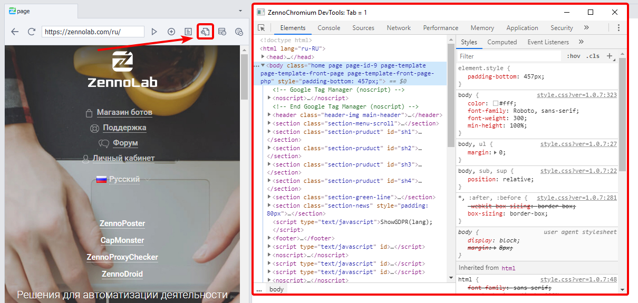638x303 pixels.
Task: Switch to the Console tab in DevTools
Action: click(328, 28)
